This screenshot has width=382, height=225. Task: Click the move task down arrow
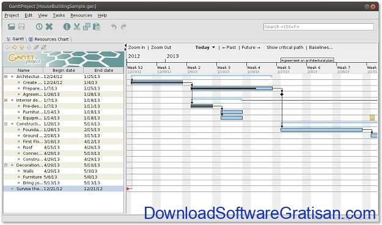29,47
